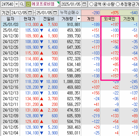Click foreign value +197 for 25/01/03
The image size is (139, 136).
point(115,24)
